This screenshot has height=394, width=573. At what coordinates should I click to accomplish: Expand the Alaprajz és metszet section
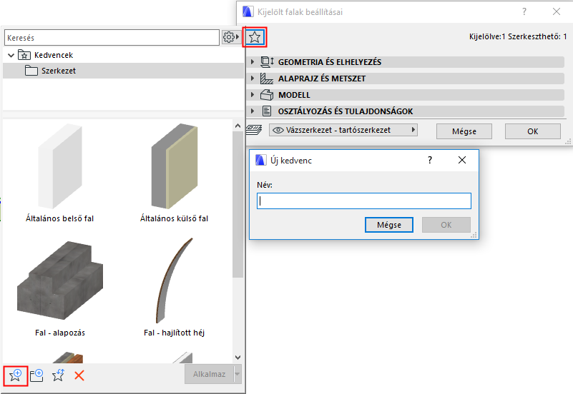tap(252, 79)
